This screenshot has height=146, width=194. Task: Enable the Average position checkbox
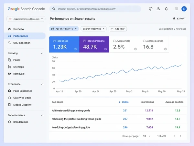(x=144, y=41)
